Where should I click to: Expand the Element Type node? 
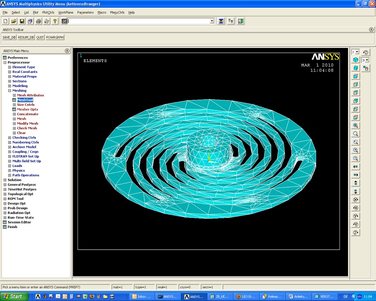[9, 67]
